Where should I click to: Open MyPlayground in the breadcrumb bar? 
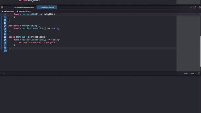coord(8,11)
